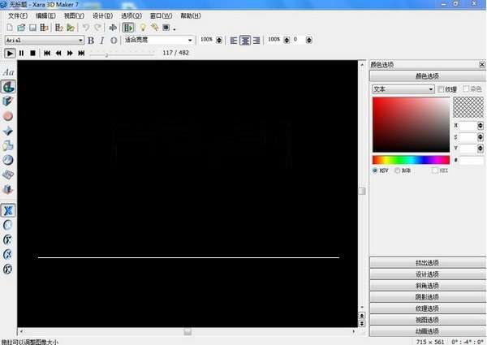The image size is (487, 345).
Task: Adjust the line spacing 100% stepper
Action: point(287,40)
